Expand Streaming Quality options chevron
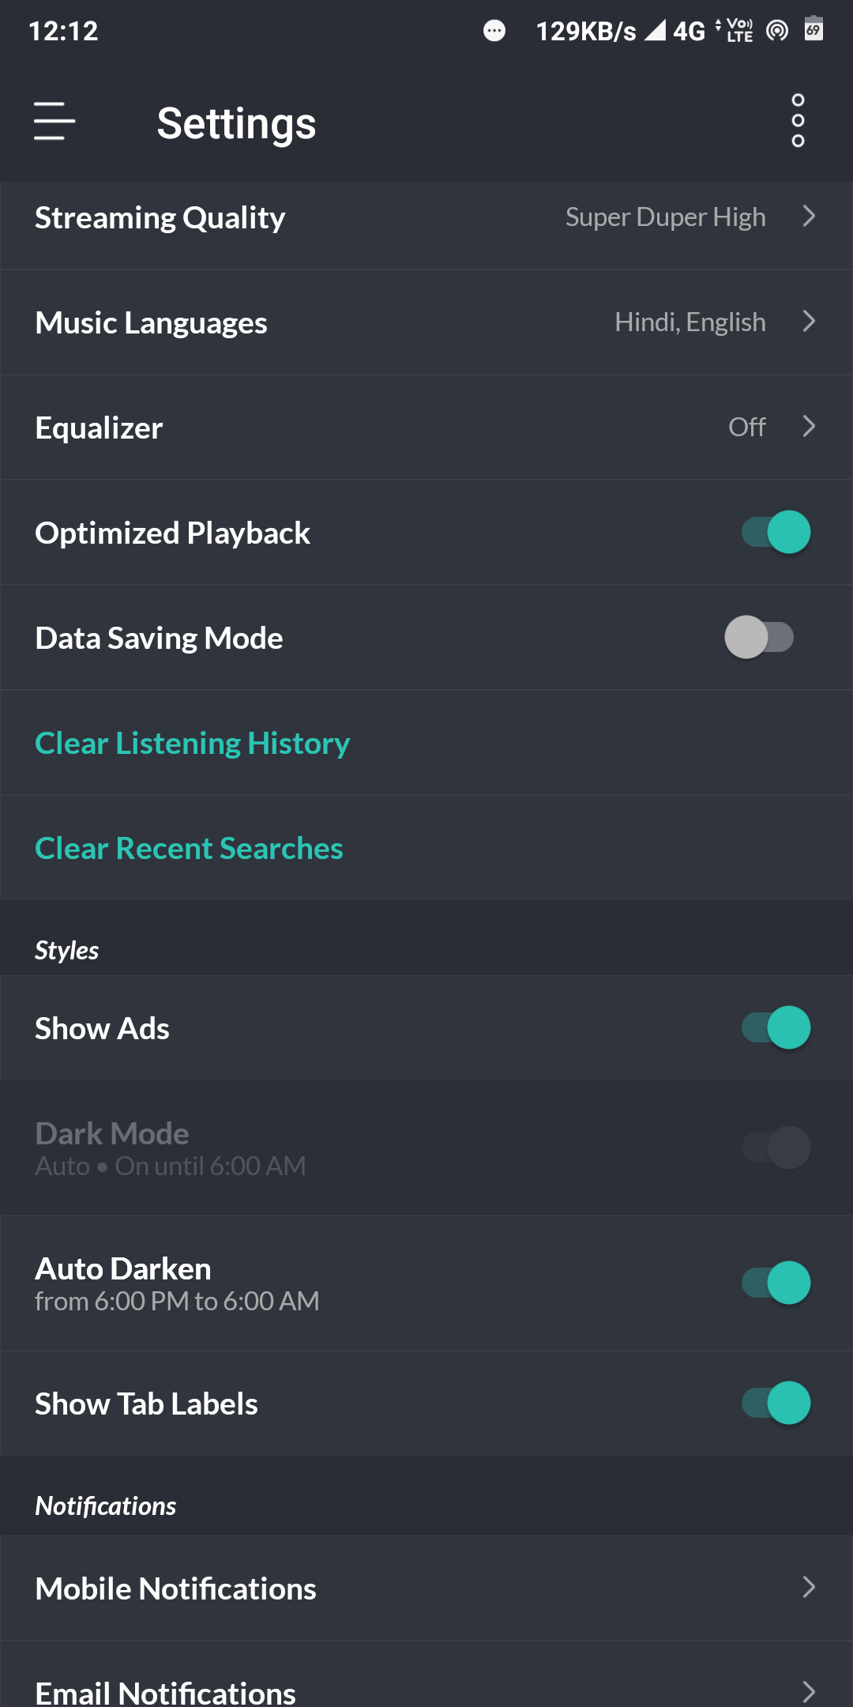Screen dimensions: 853x1707 point(809,217)
